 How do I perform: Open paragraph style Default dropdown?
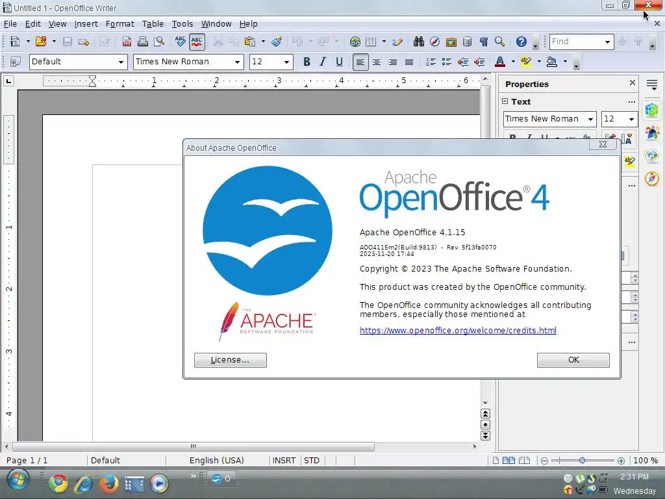pyautogui.click(x=121, y=62)
